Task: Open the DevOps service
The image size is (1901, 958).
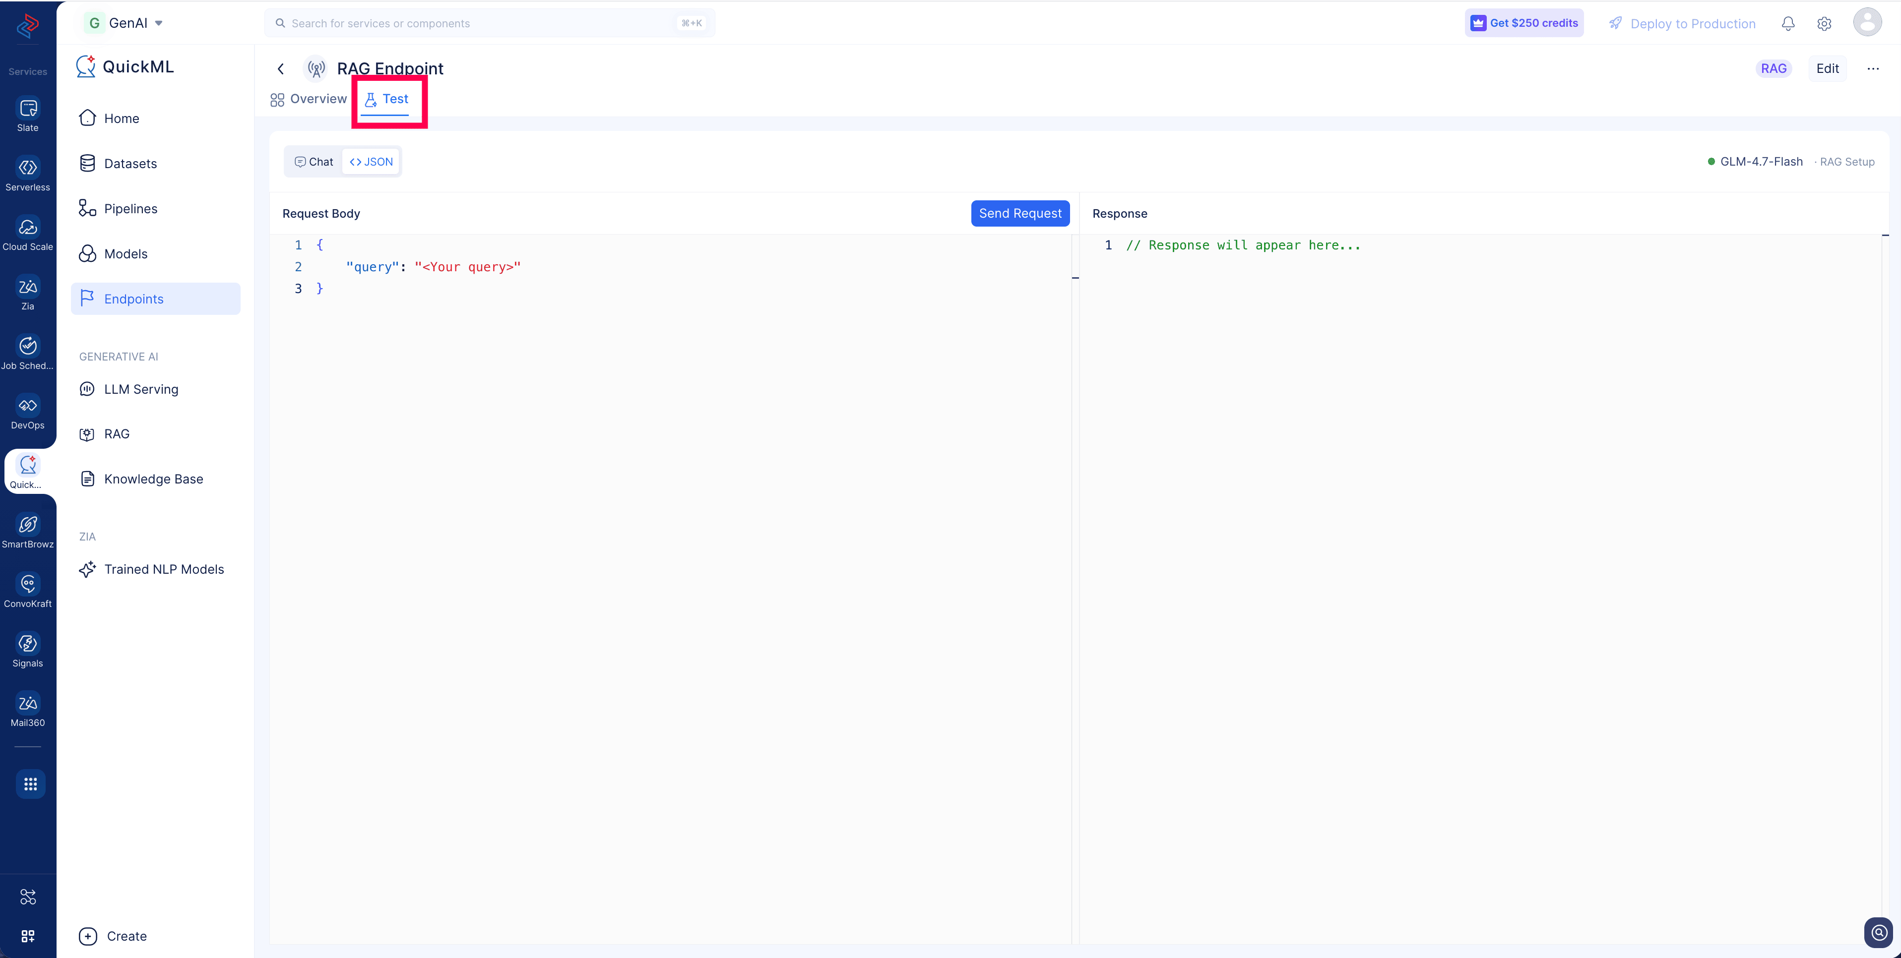Action: click(28, 413)
